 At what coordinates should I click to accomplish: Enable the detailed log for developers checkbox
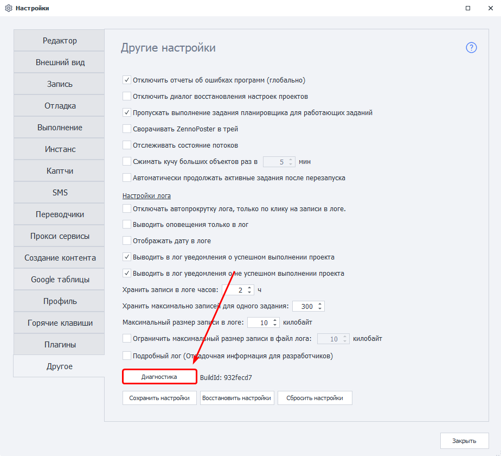coord(127,356)
